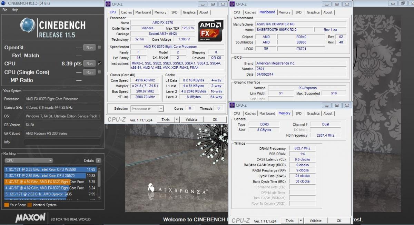414x225 pixels.
Task: Open SPD tab in Memory window
Action: (298, 113)
